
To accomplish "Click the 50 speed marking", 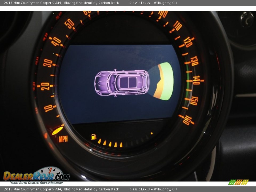I will click(x=69, y=24).
